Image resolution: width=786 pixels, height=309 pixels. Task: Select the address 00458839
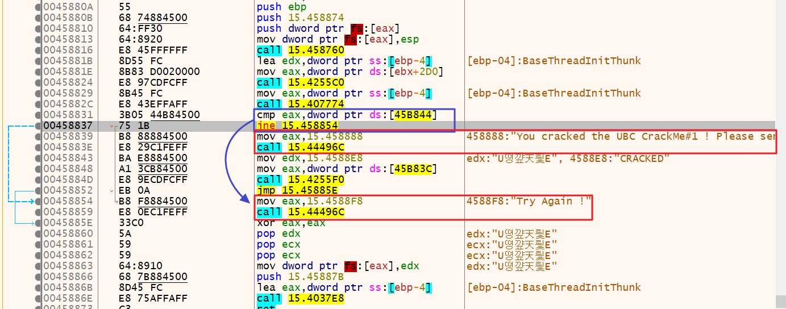(x=68, y=136)
